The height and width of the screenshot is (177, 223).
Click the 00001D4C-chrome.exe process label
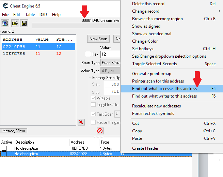[x=100, y=20]
